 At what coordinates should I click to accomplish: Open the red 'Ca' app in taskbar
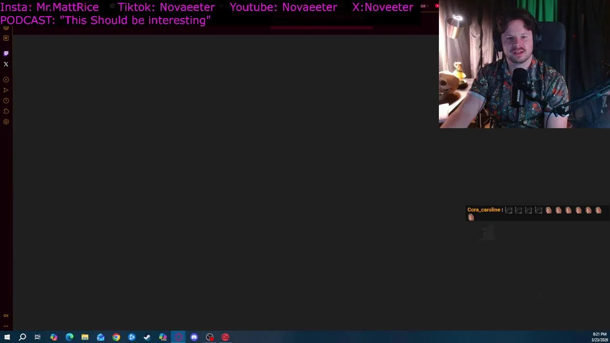click(225, 337)
